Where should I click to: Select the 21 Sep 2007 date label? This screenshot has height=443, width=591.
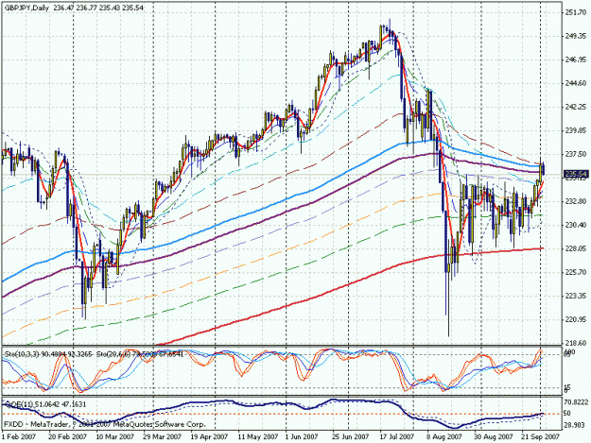pyautogui.click(x=541, y=437)
